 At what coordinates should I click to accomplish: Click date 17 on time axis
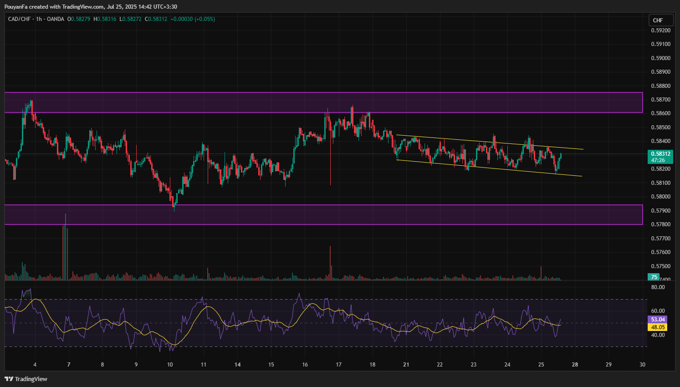point(338,365)
